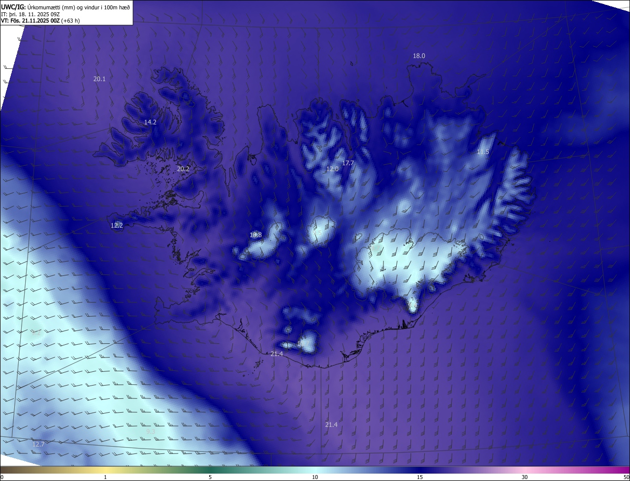Click the 1 tick on the color scale

pos(105,477)
